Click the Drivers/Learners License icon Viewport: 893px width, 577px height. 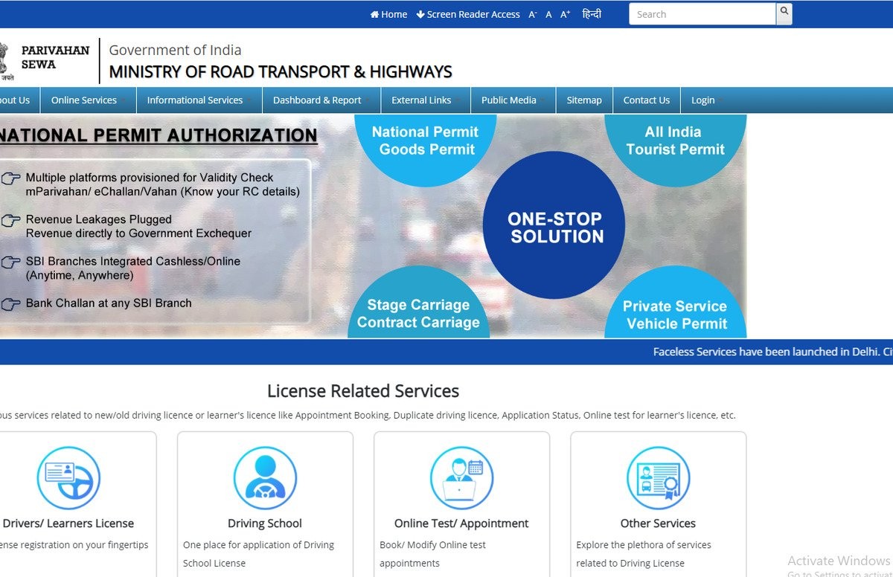(x=68, y=478)
